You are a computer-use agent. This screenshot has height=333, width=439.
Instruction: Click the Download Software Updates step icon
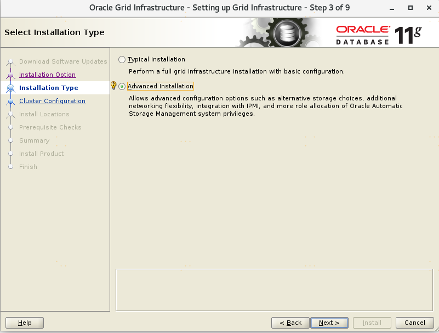(x=10, y=62)
